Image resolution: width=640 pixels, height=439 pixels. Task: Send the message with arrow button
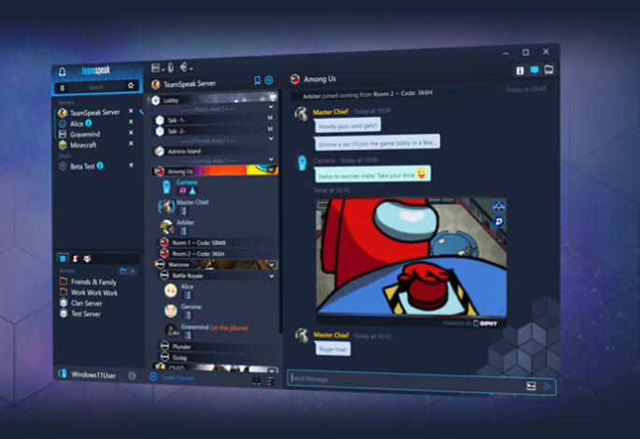pos(547,387)
